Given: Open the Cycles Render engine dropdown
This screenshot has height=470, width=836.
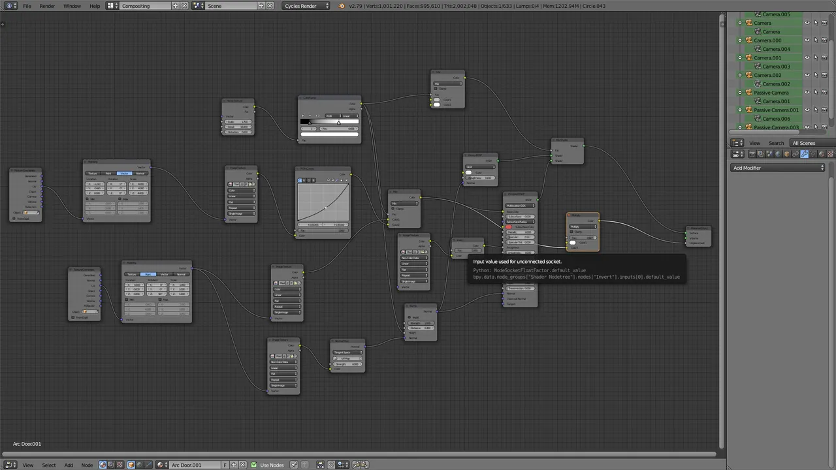Looking at the screenshot, I should [306, 6].
